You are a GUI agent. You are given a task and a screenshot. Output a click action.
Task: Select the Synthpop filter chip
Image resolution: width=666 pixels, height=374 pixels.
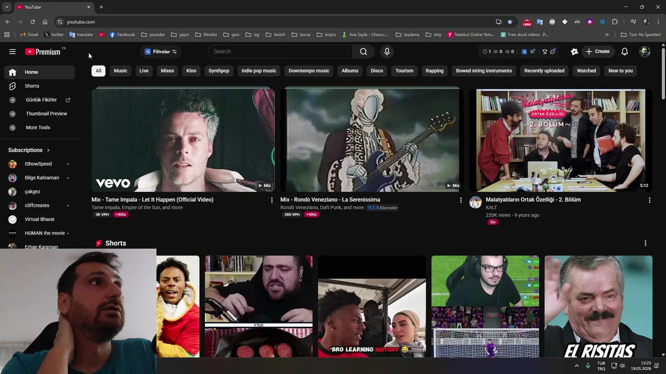pyautogui.click(x=219, y=71)
